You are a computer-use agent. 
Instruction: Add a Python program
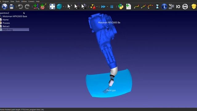(x=121, y=6)
